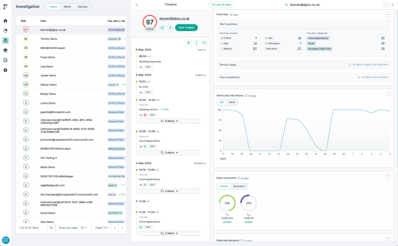Click the +1 rules link under Gambling terms
Screen dimensions: 398x246
coord(164,109)
